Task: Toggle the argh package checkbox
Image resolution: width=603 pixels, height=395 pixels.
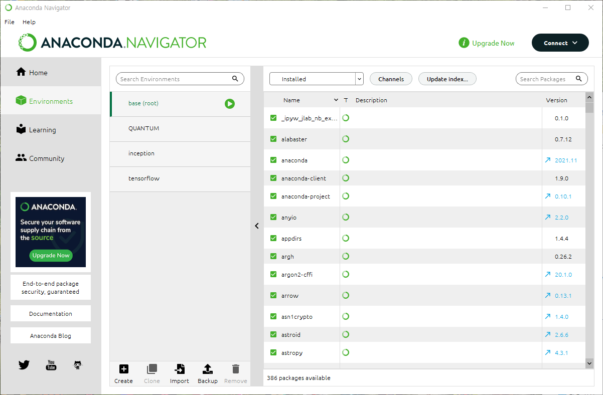Action: pos(273,256)
